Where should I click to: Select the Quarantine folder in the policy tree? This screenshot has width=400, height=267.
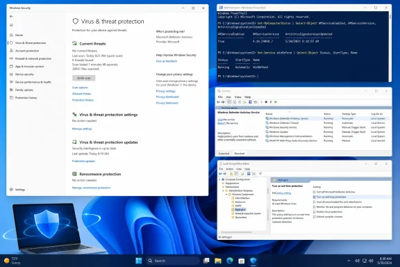(x=239, y=218)
